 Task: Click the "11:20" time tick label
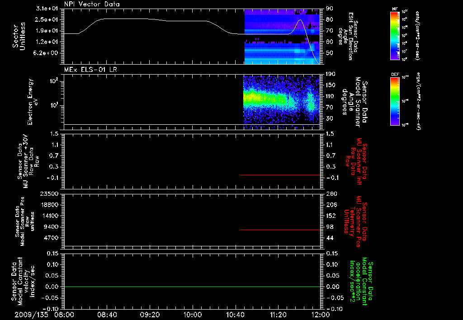click(278, 315)
